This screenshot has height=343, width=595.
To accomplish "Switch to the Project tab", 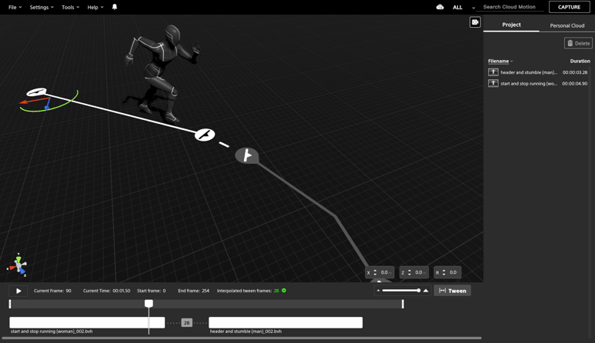I will click(x=511, y=25).
